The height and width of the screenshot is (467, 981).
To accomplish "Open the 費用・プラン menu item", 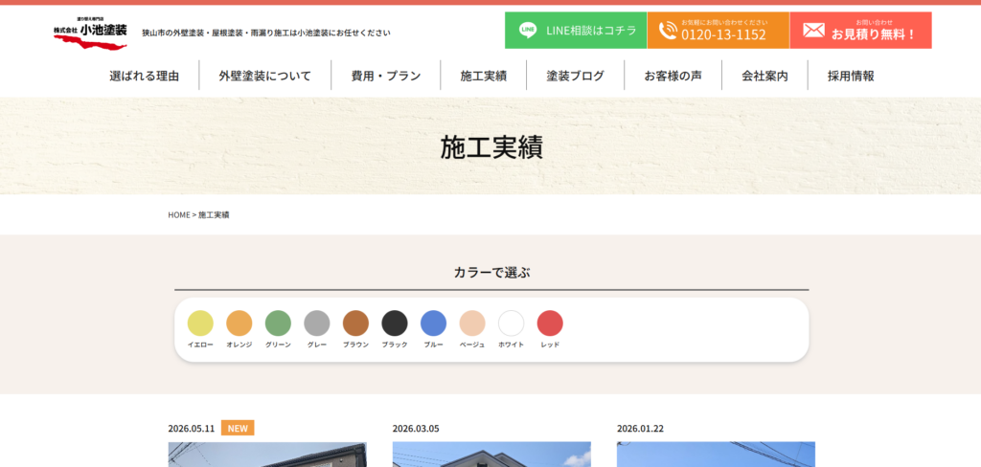I will point(386,76).
